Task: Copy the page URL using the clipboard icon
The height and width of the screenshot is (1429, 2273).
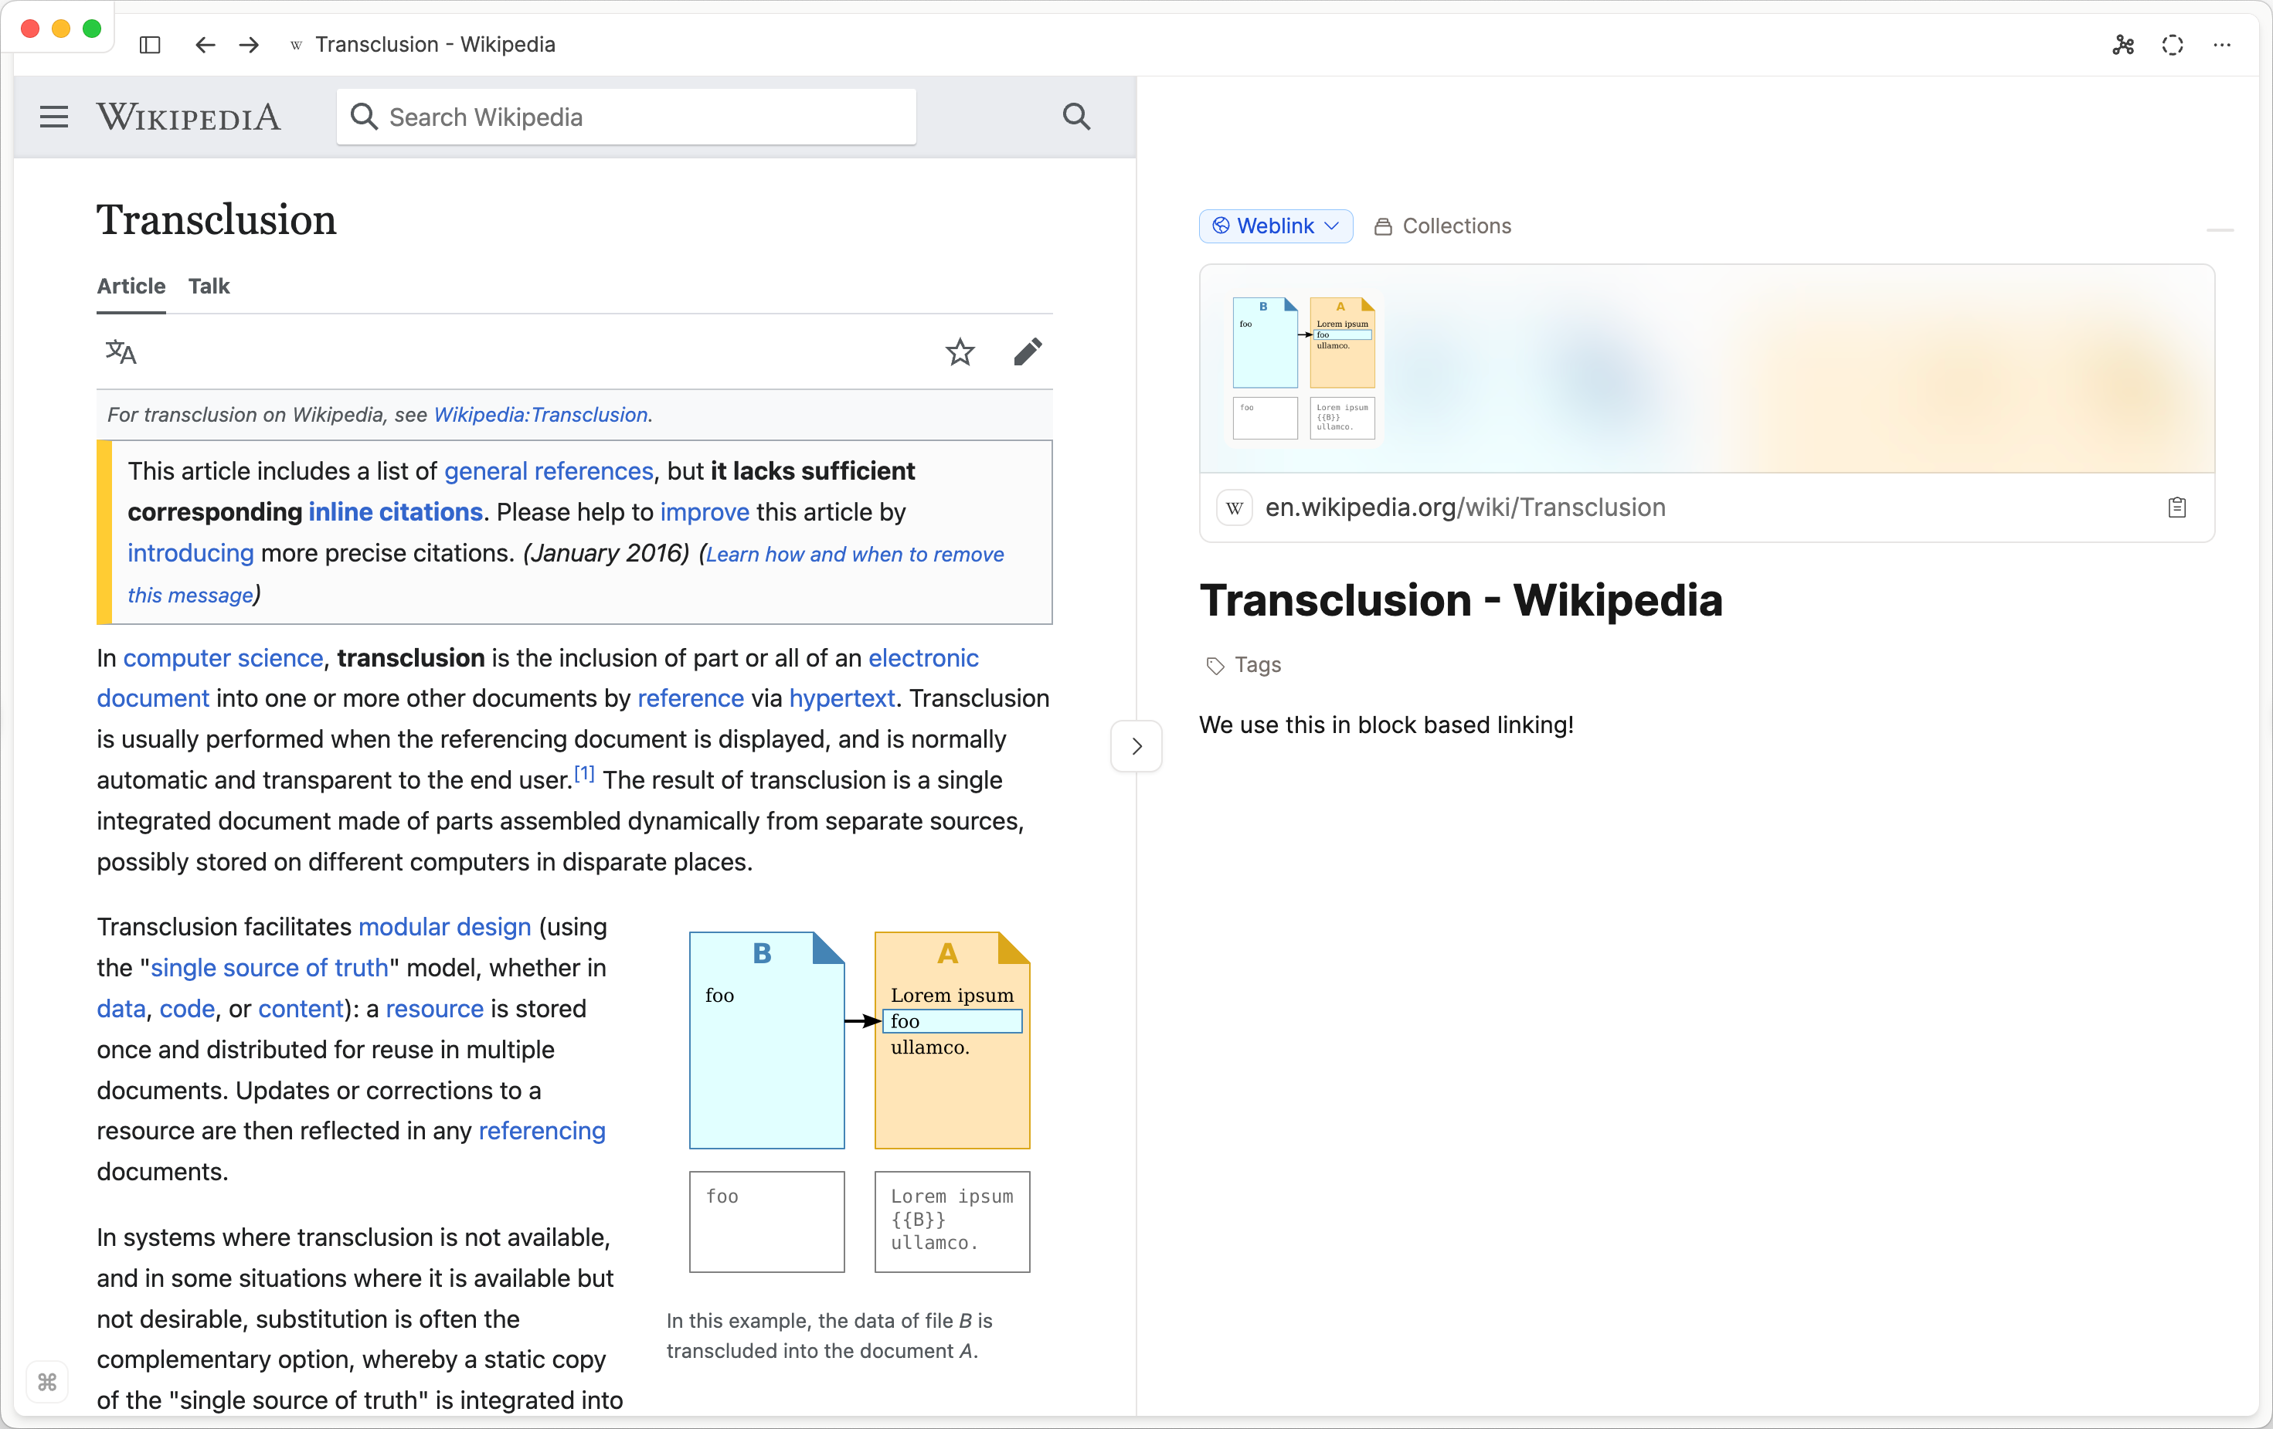Action: 2179,507
